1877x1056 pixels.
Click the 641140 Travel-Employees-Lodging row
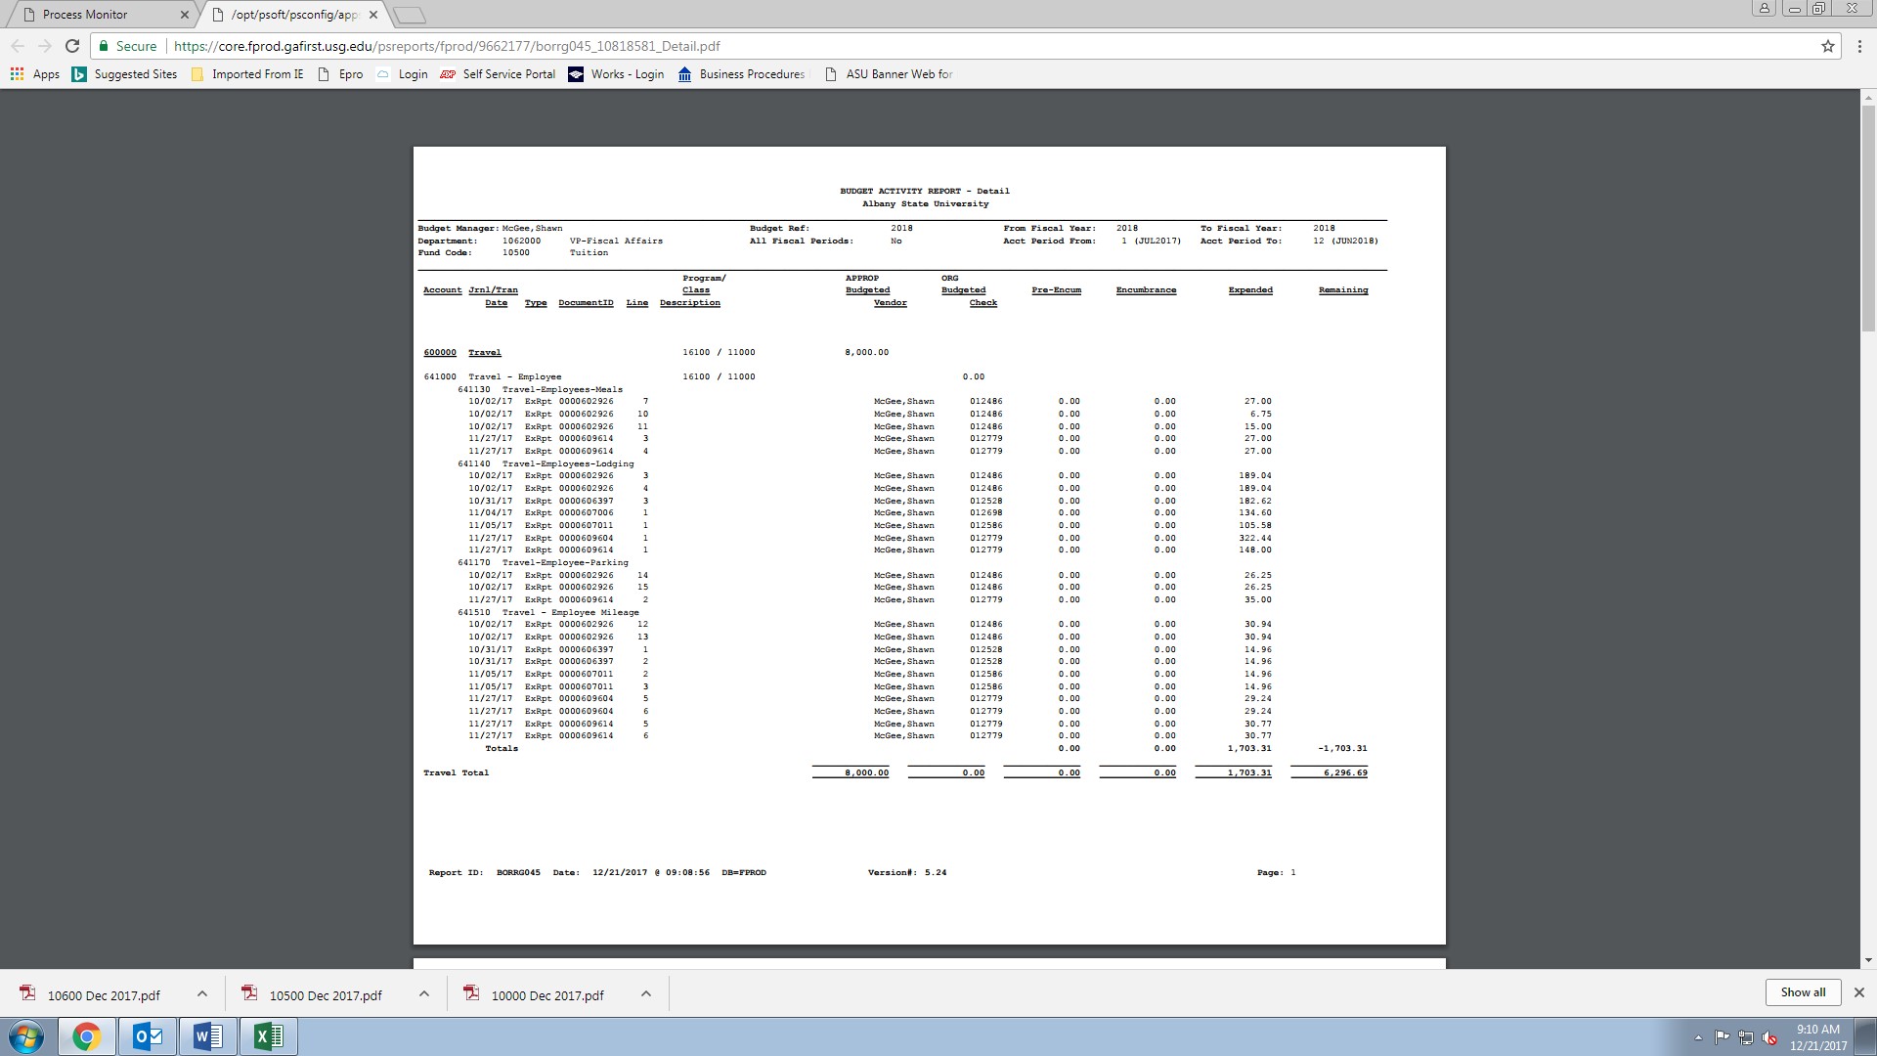click(x=546, y=463)
